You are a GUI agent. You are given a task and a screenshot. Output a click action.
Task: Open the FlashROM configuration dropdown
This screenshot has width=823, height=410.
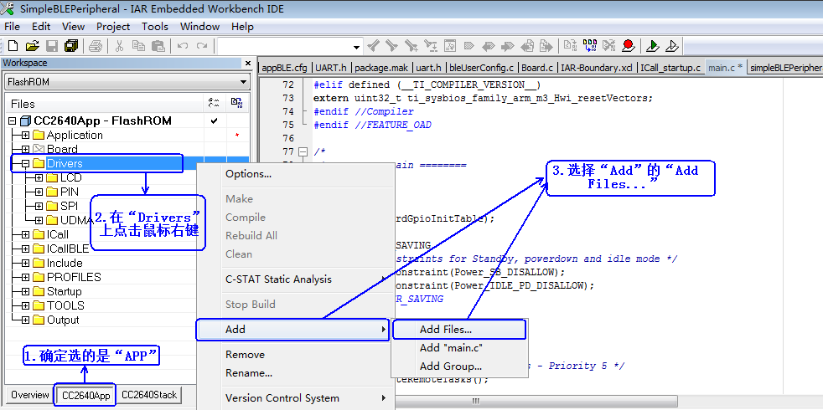(243, 82)
